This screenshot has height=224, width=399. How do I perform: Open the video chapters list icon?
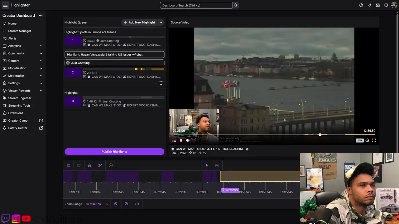[x=174, y=140]
